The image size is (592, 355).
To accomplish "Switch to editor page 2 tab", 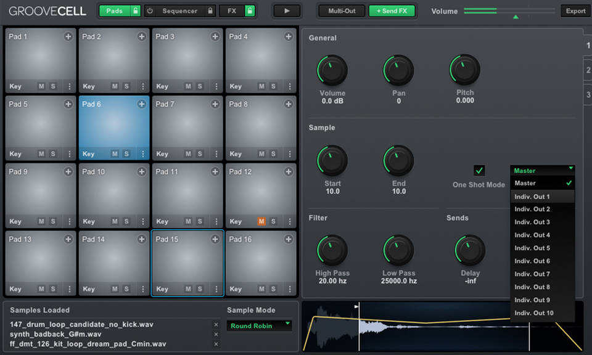I will click(588, 70).
